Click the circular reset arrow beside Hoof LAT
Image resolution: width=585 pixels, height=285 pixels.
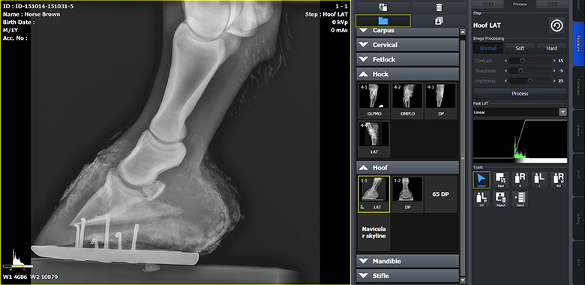(556, 25)
